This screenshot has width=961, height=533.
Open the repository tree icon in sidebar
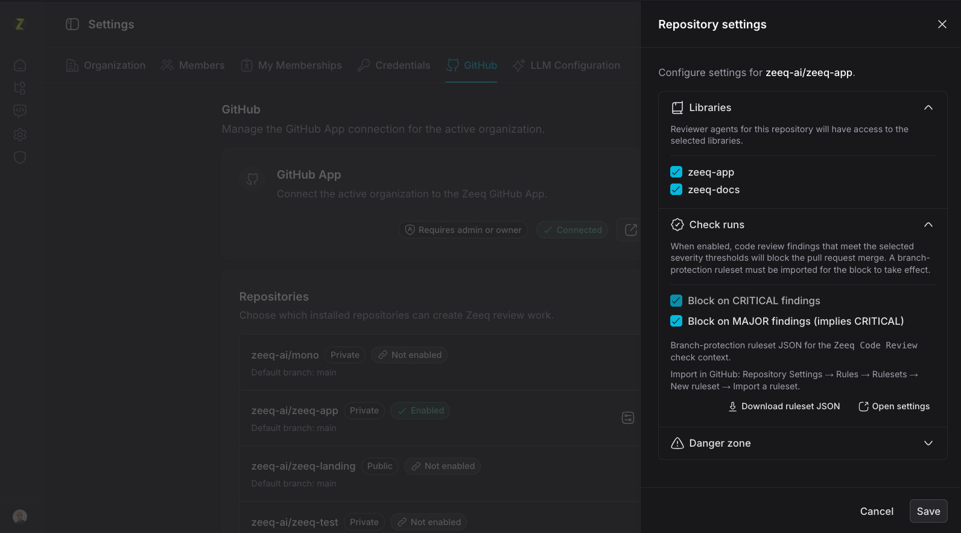point(20,88)
